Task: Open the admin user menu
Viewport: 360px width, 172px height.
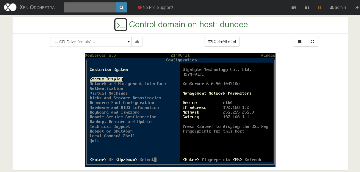Action: coord(338,7)
